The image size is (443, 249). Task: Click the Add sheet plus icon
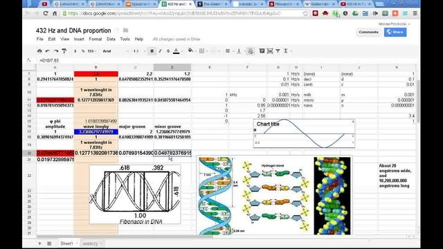pyautogui.click(x=40, y=243)
